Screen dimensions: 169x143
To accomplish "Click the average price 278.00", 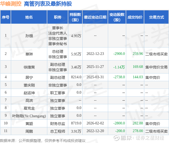I will (138, 131).
